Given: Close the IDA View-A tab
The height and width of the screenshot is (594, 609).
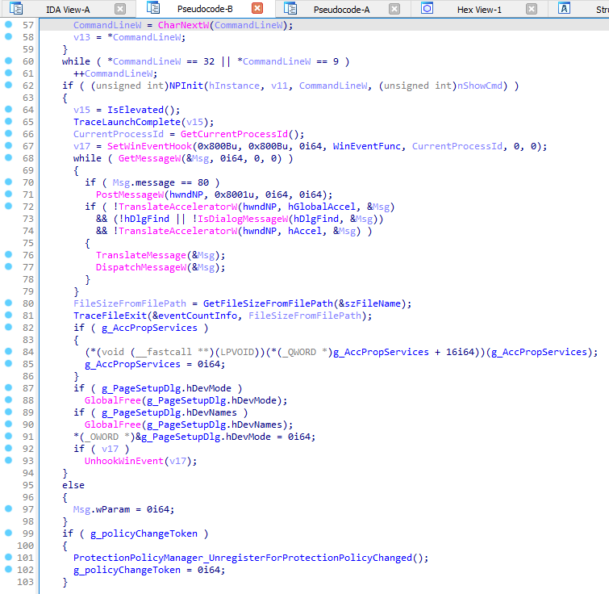Looking at the screenshot, I should click(x=119, y=9).
